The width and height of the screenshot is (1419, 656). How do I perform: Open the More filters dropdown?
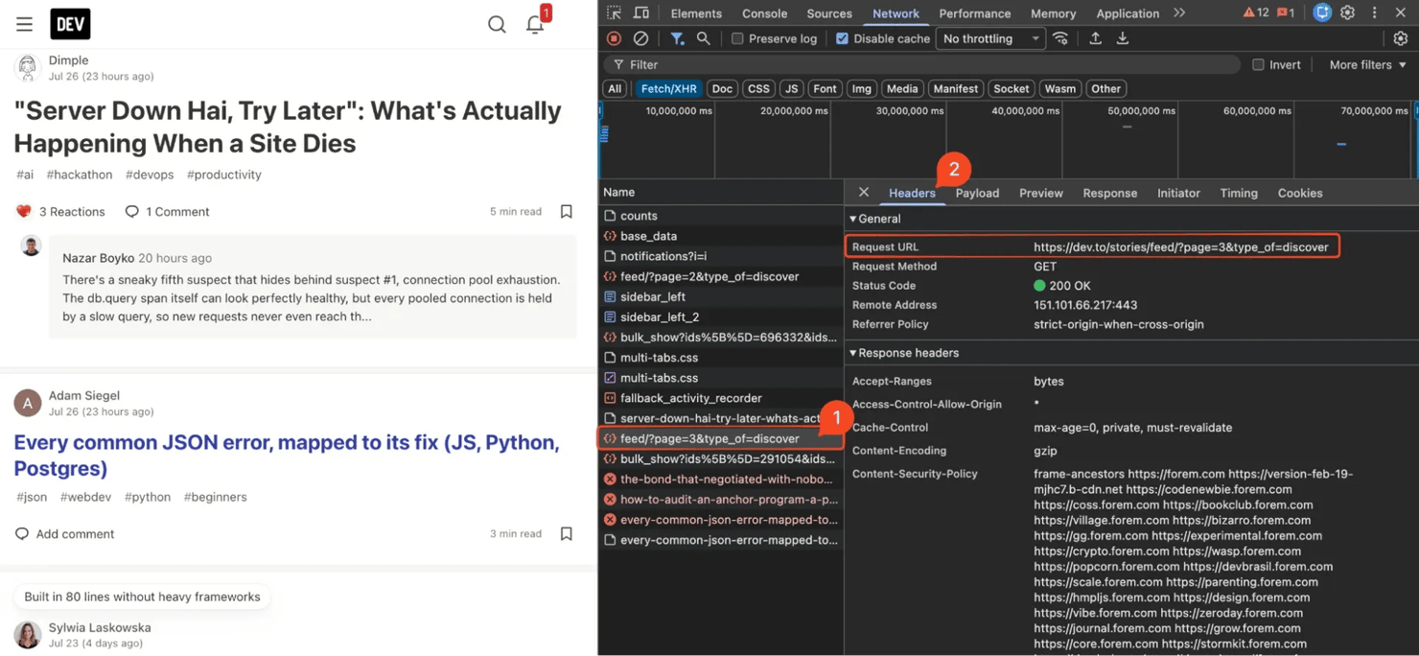(x=1367, y=64)
